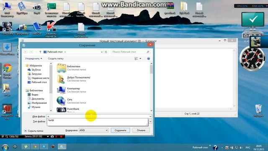This screenshot has width=268, height=151.
Task: Select the Добро Пожаловать! user folder
Action: click(x=74, y=79)
